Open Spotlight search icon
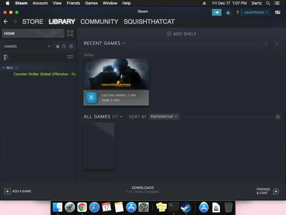Image resolution: width=286 pixels, height=215 pixels. [268, 3]
